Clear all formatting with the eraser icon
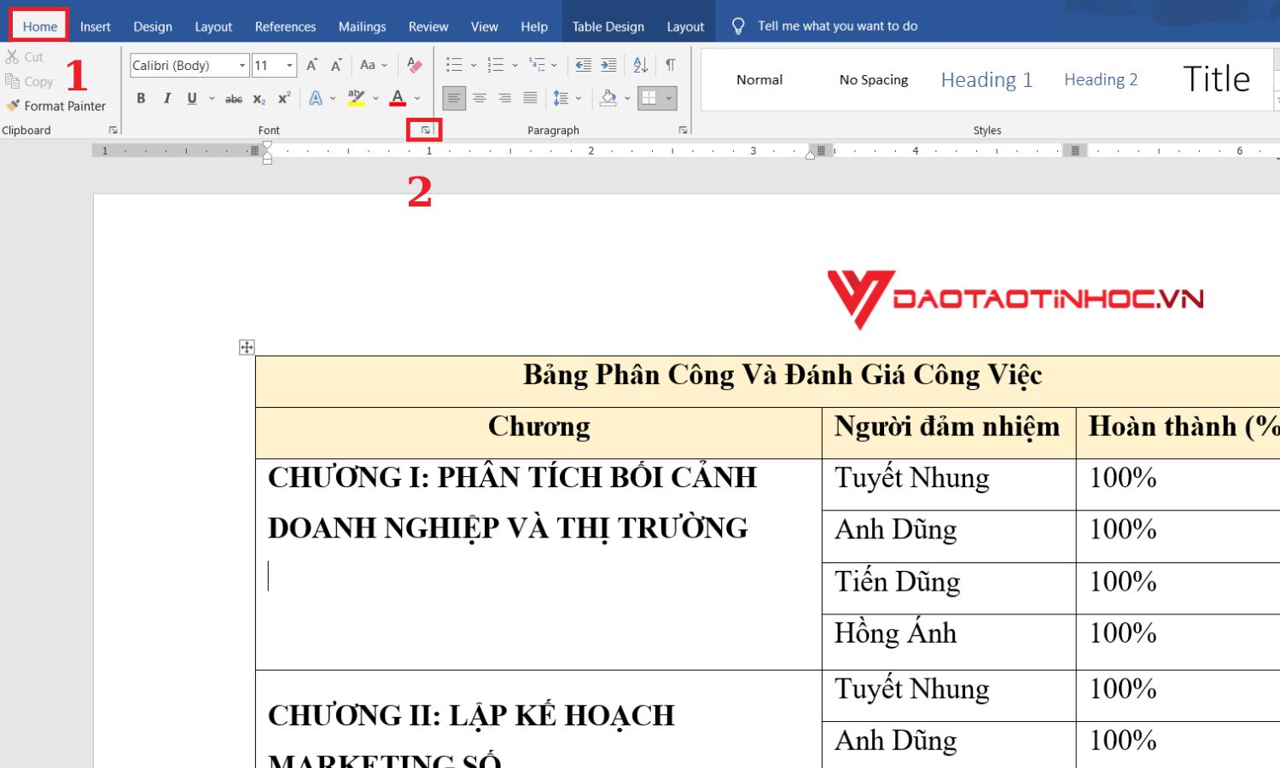 click(416, 65)
